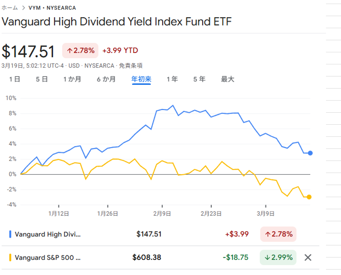This screenshot has height=275, width=341.
Task: Show the 最大 time range
Action: click(x=227, y=79)
